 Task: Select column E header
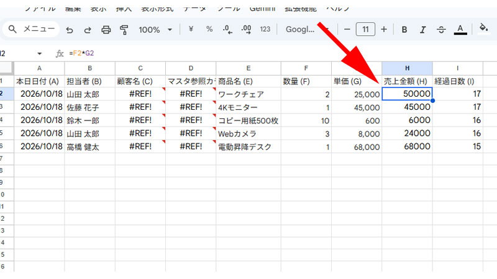[248, 68]
